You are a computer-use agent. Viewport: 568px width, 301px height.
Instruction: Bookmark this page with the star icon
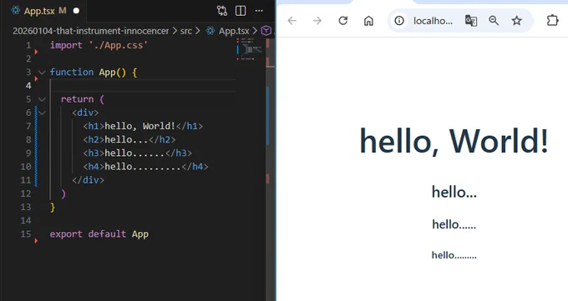tap(516, 21)
